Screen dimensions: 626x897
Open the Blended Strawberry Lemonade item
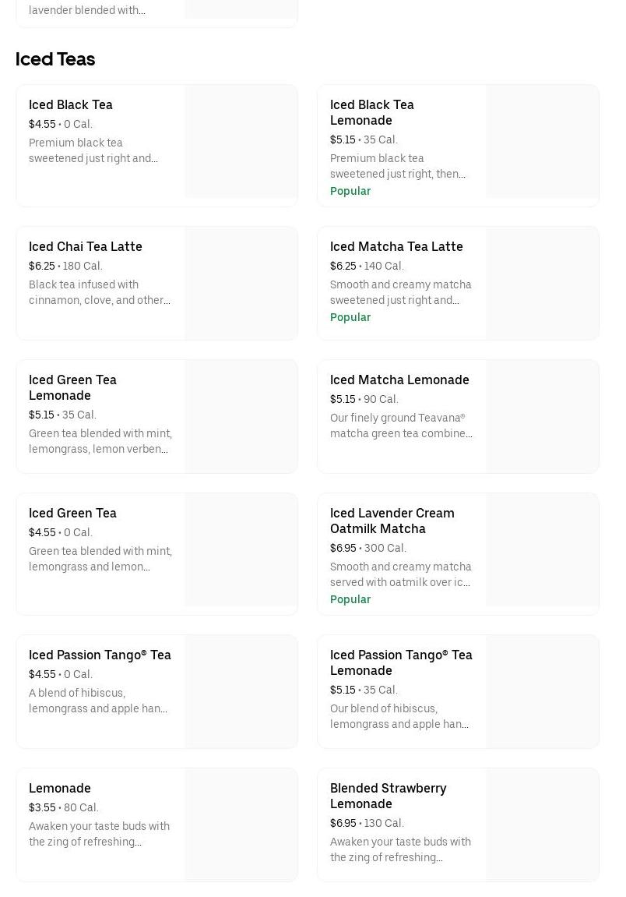pos(389,796)
